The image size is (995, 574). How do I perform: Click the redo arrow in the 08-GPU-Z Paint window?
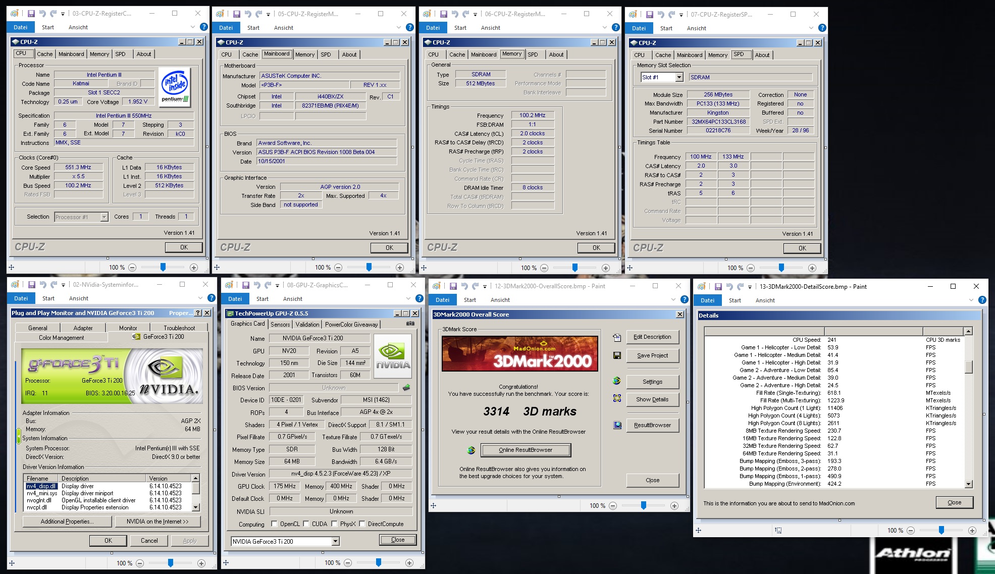pos(268,285)
